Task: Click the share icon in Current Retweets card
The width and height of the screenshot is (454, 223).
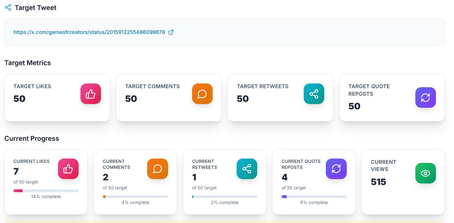Action: point(247,169)
